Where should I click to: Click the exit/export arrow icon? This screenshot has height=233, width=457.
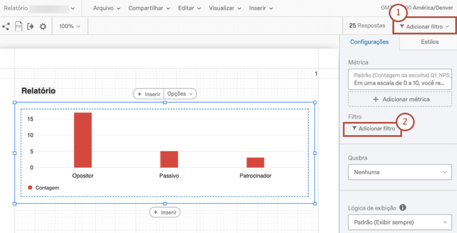coord(30,27)
